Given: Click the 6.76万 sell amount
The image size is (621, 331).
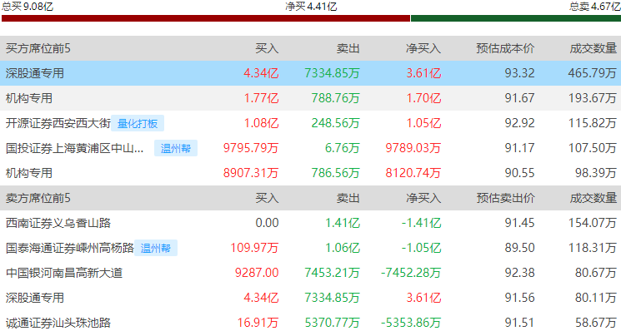Looking at the screenshot, I should point(343,148).
